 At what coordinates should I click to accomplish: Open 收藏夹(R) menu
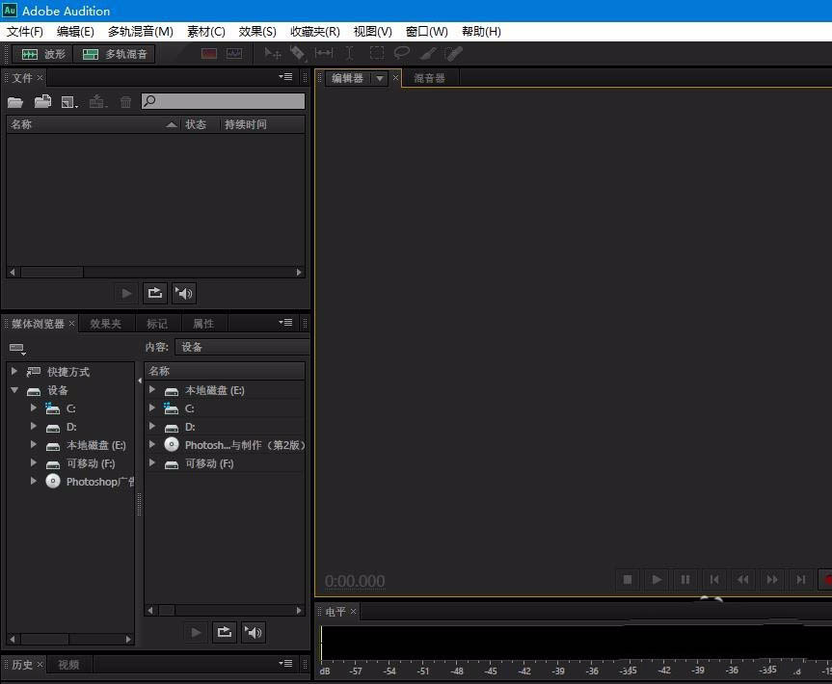(314, 32)
